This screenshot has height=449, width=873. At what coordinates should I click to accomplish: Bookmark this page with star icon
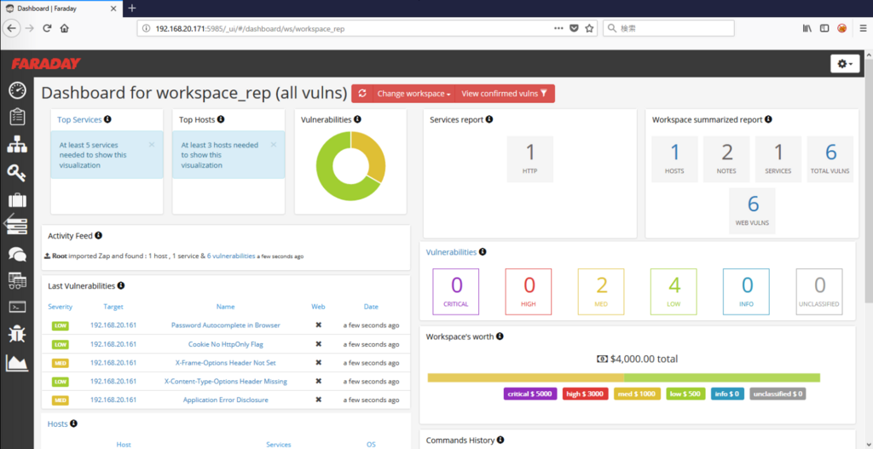[x=589, y=28]
